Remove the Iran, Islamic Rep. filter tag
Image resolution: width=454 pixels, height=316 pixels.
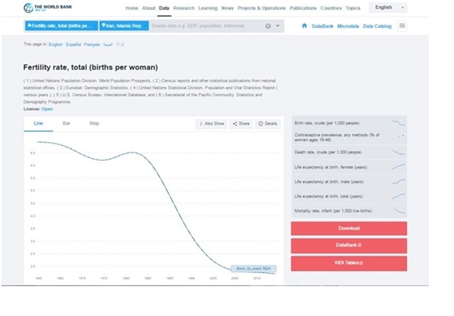point(124,26)
